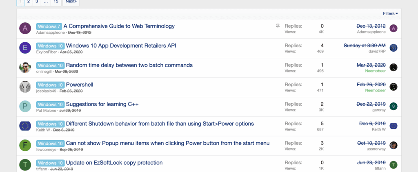Click fewcomeye's green F avatar
Screen dimensions: 418x172
pyautogui.click(x=25, y=146)
